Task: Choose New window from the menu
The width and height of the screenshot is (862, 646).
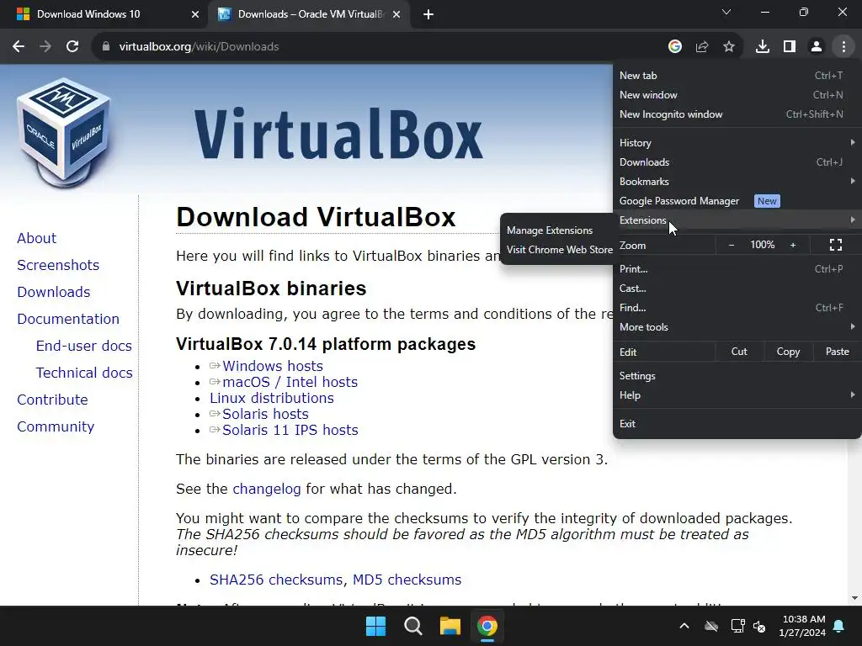Action: (737, 95)
